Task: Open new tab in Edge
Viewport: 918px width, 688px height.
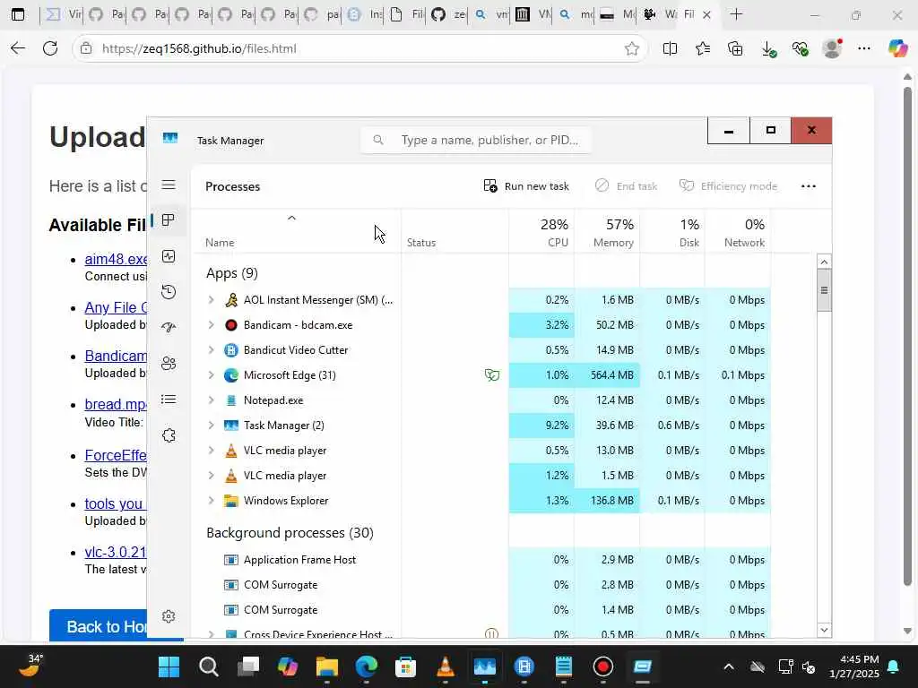Action: coord(737,14)
